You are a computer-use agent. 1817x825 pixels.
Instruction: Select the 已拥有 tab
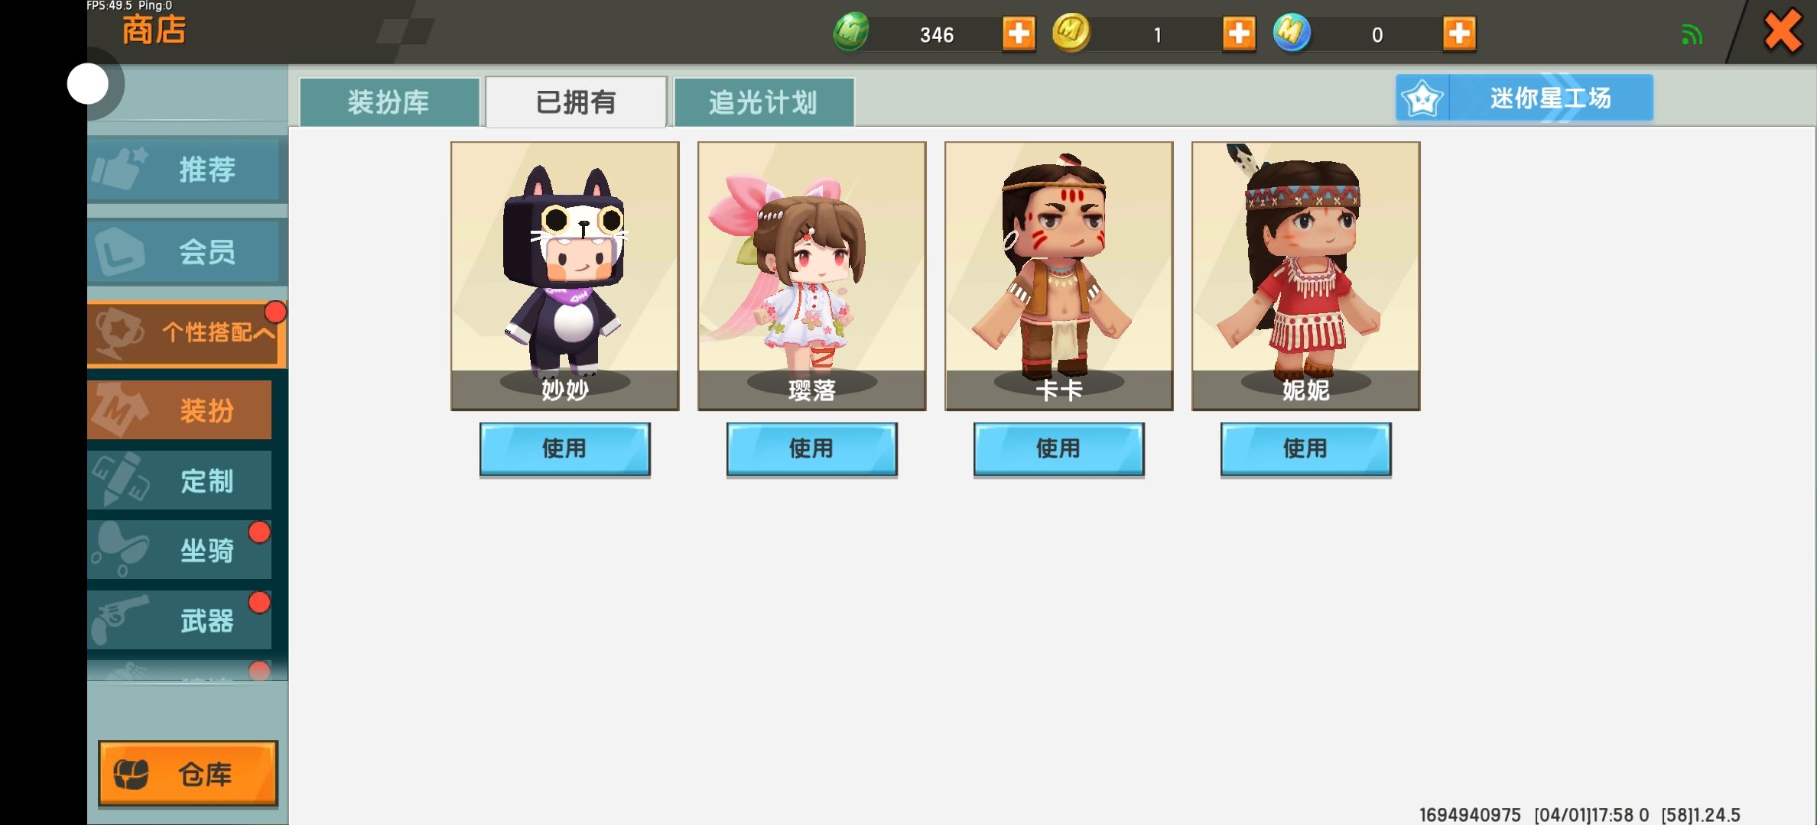pos(577,102)
